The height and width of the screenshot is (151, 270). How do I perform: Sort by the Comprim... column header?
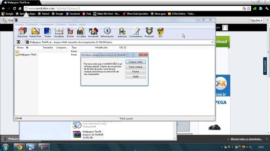coord(62,47)
